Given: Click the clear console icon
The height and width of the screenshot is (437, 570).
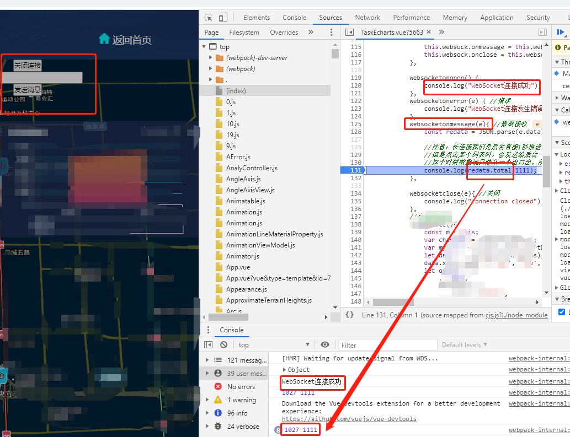Looking at the screenshot, I should (224, 345).
